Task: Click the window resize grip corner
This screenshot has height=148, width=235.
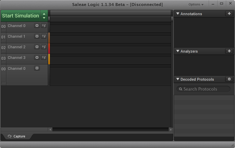Action: tap(232, 145)
